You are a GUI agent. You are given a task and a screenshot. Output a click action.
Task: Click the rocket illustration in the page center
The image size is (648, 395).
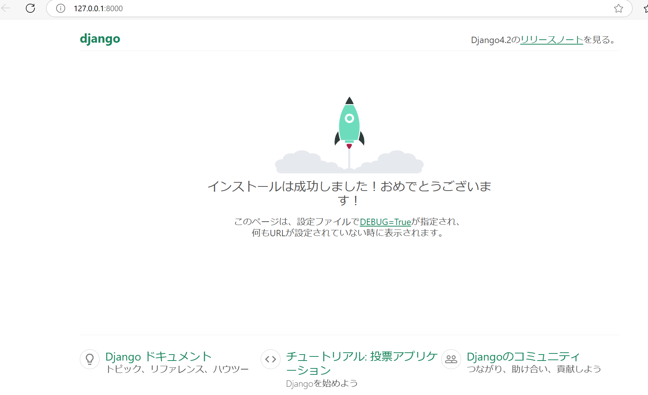tap(349, 124)
